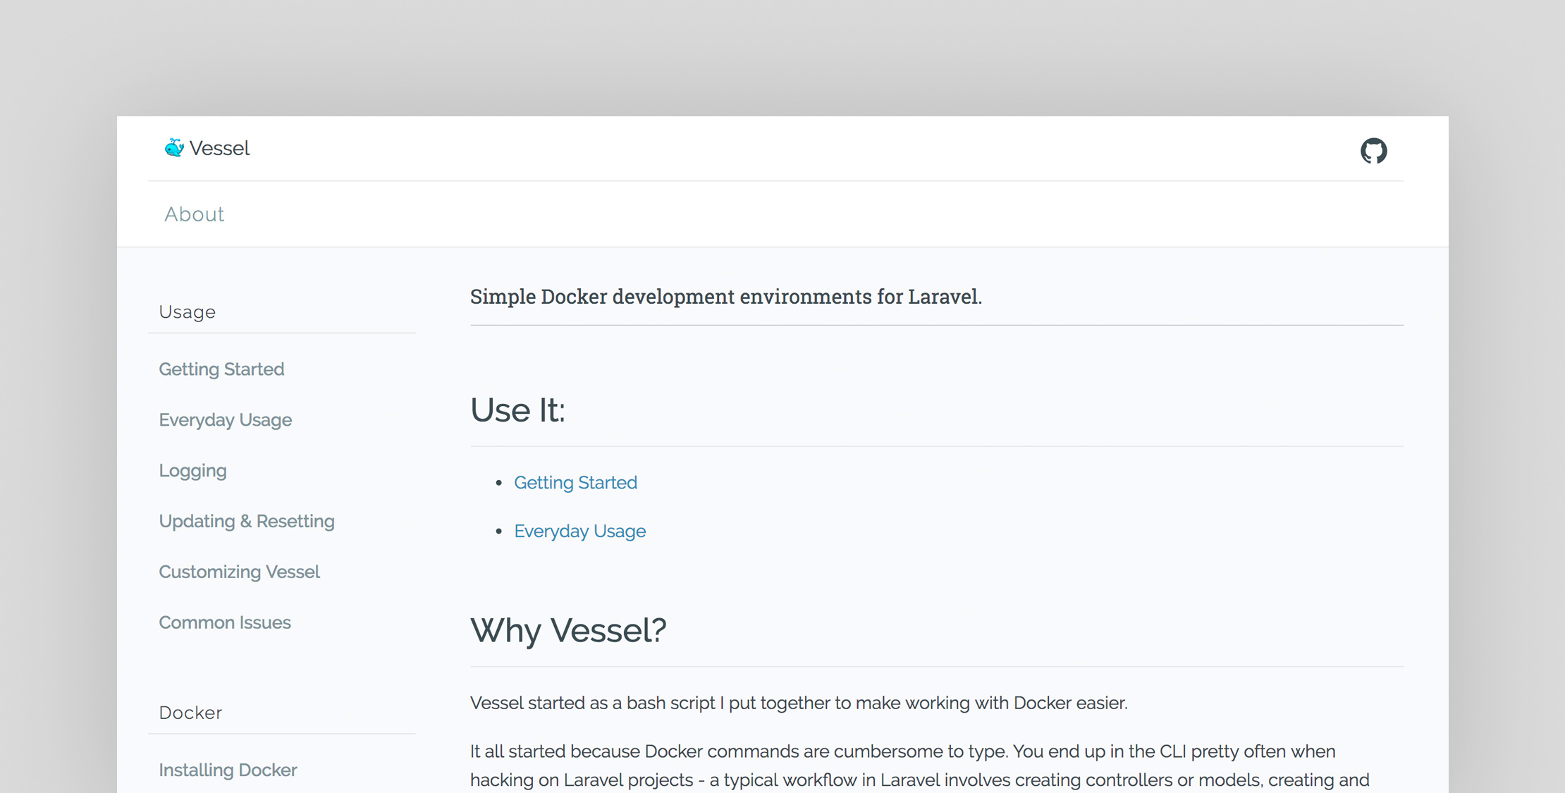
Task: Click the 'Why Vessel?' heading
Action: click(568, 630)
